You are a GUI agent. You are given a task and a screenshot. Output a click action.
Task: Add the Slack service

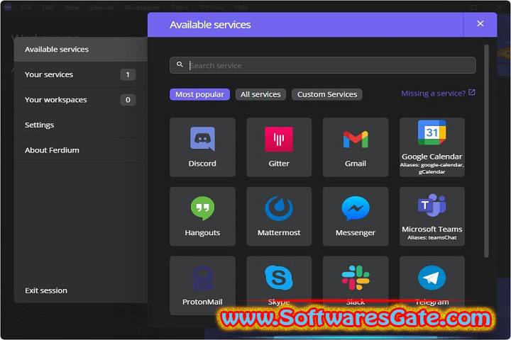pos(356,283)
